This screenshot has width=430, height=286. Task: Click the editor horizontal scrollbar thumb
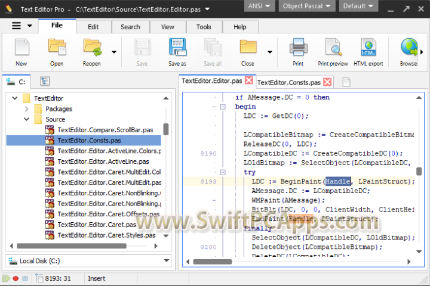tap(212, 262)
